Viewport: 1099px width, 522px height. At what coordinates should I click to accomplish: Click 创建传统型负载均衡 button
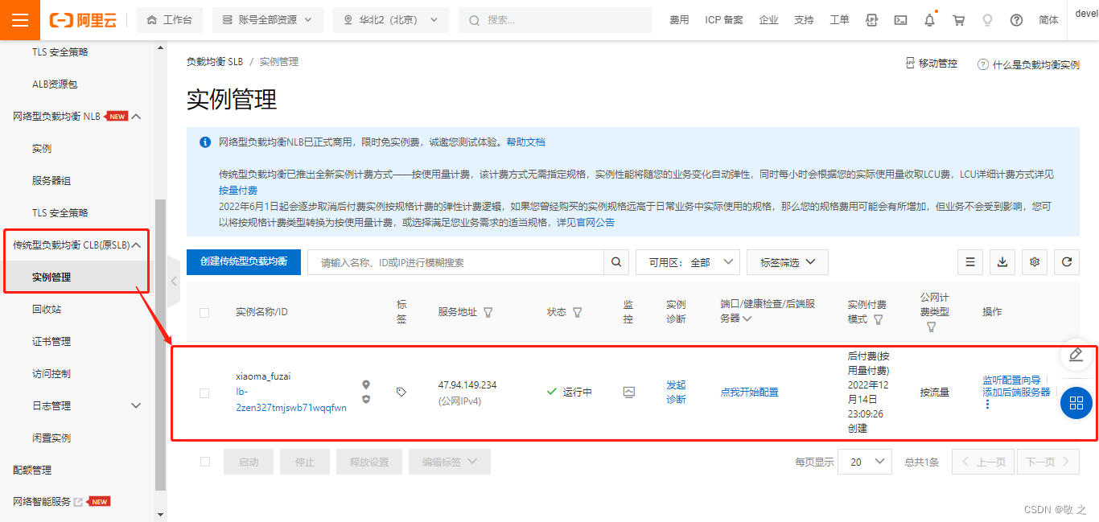coord(244,262)
